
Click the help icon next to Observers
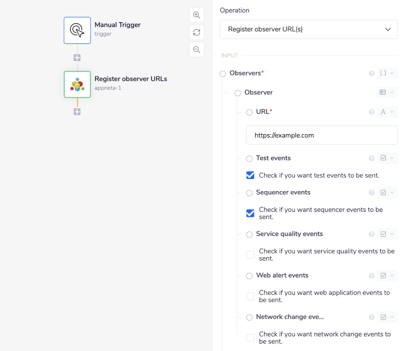[372, 73]
